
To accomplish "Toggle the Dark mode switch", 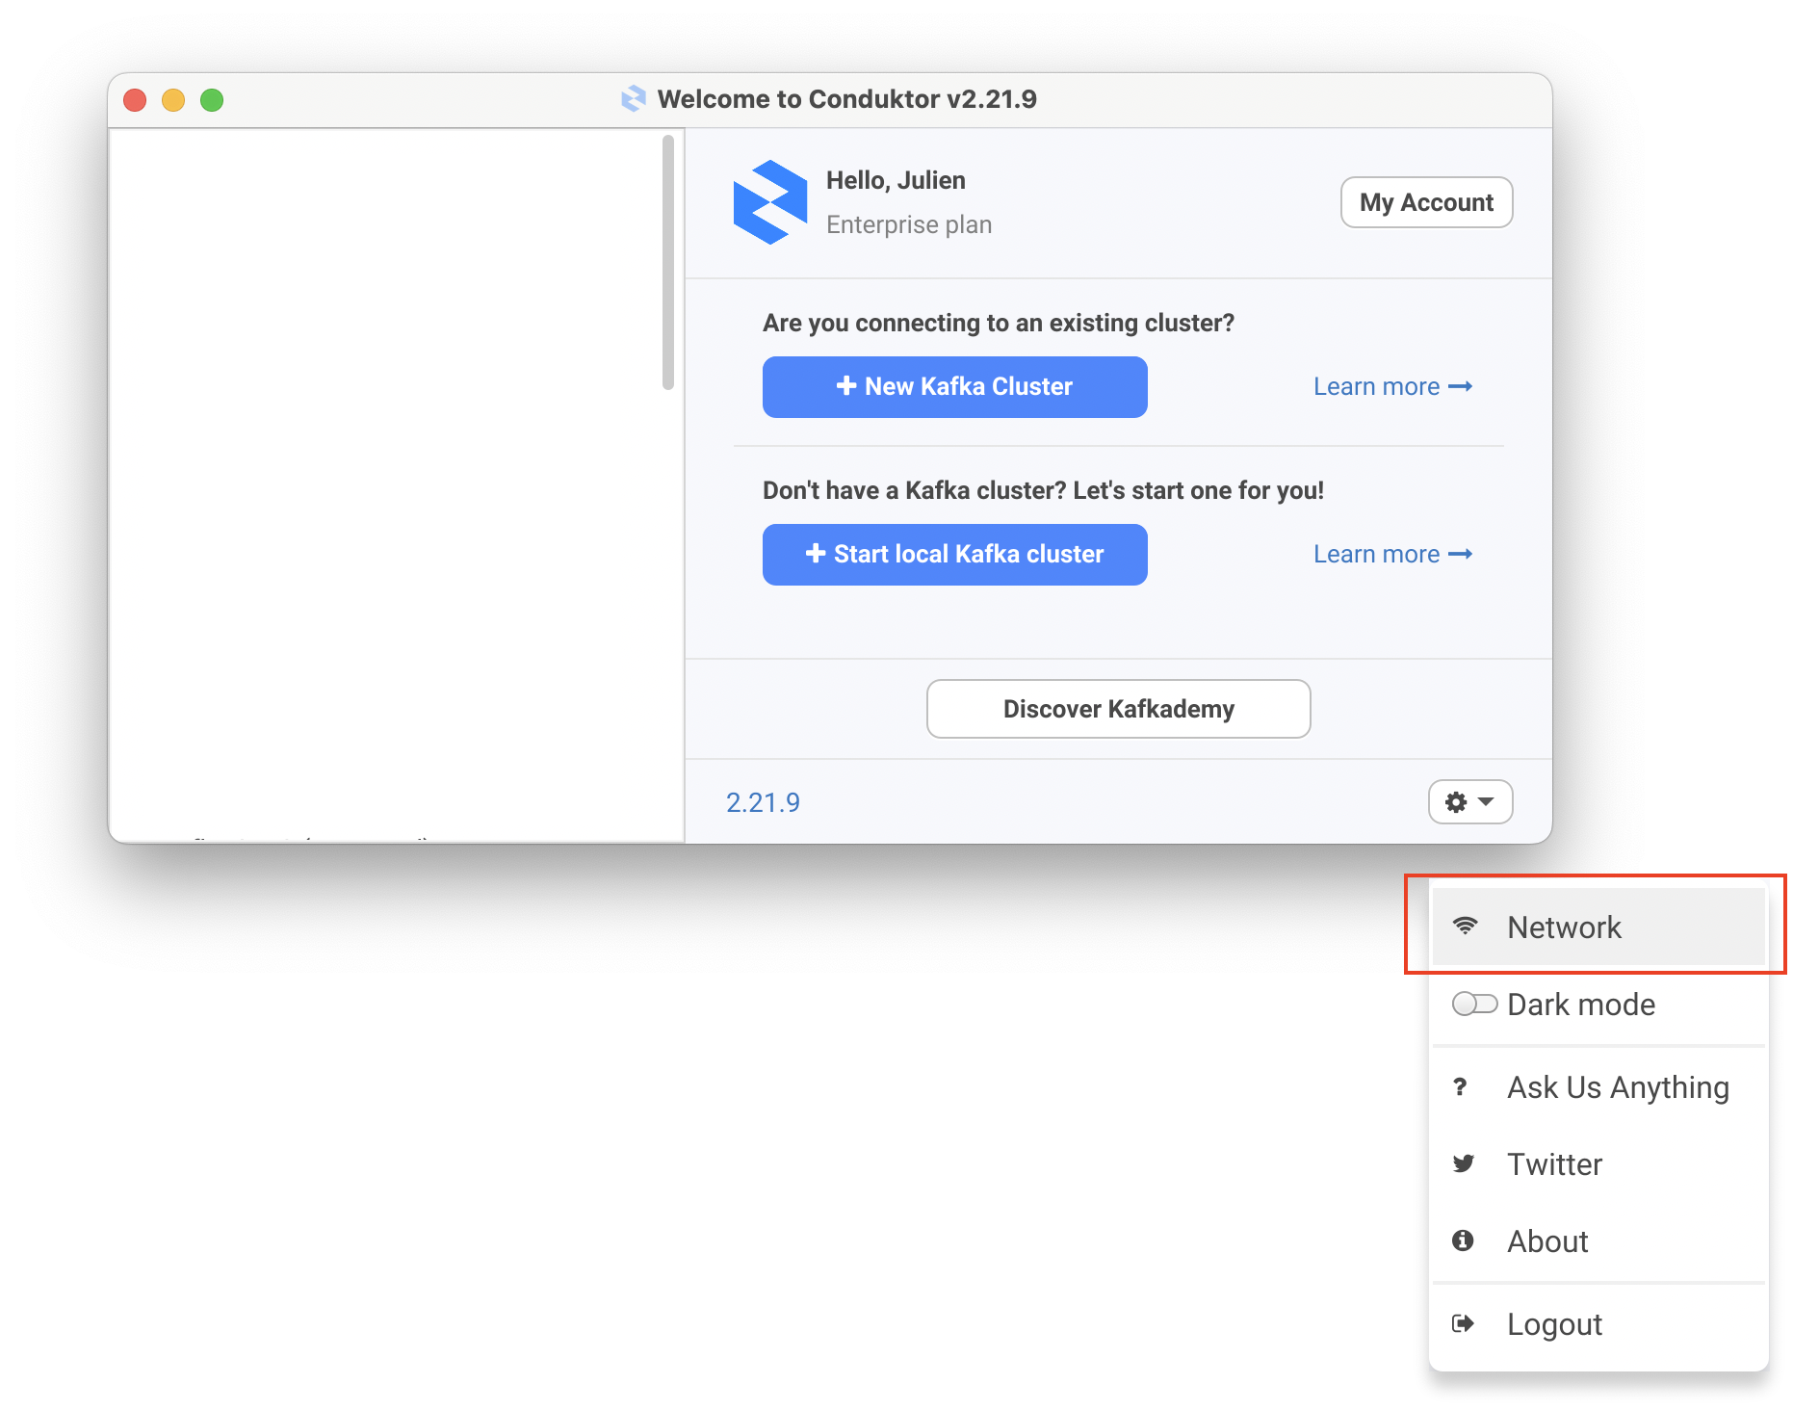I will click(x=1474, y=1005).
